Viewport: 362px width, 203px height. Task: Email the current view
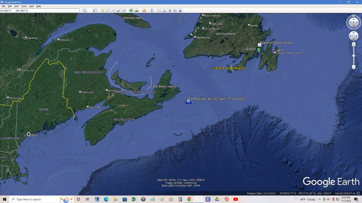point(159,11)
